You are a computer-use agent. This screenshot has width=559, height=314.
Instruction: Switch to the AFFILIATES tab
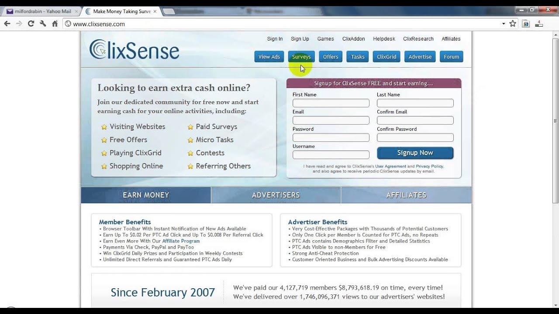click(x=406, y=195)
